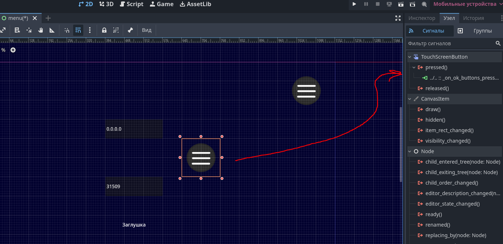This screenshot has height=244, width=503.
Task: Select the Заглушка label on canvas
Action: tap(134, 225)
